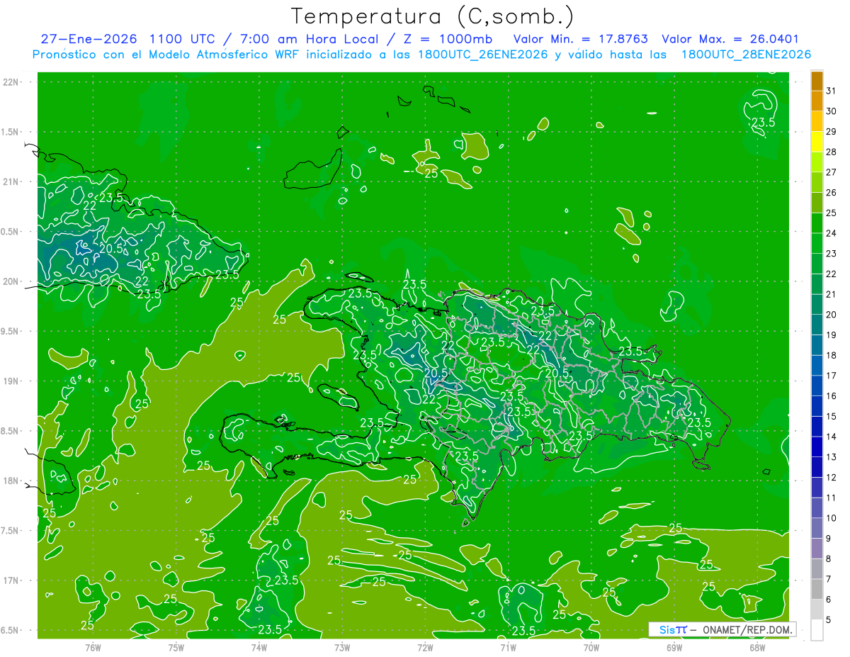Click 'Valor Min. = 17.8763' text
Viewport: 850px width, 657px height.
pyautogui.click(x=581, y=39)
